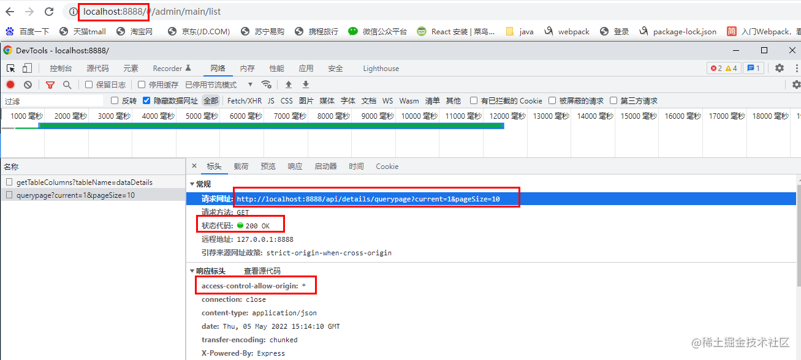Switch to 内存 panel
Screen dimensions: 801x360
coord(247,68)
